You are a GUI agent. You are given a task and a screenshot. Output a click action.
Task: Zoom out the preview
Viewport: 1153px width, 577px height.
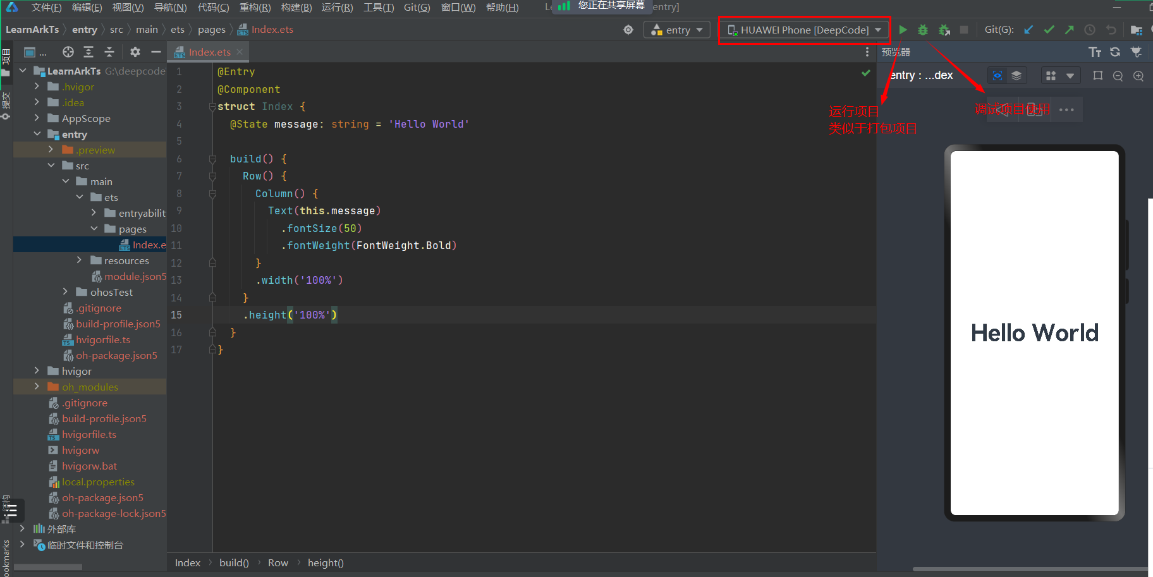coord(1118,76)
